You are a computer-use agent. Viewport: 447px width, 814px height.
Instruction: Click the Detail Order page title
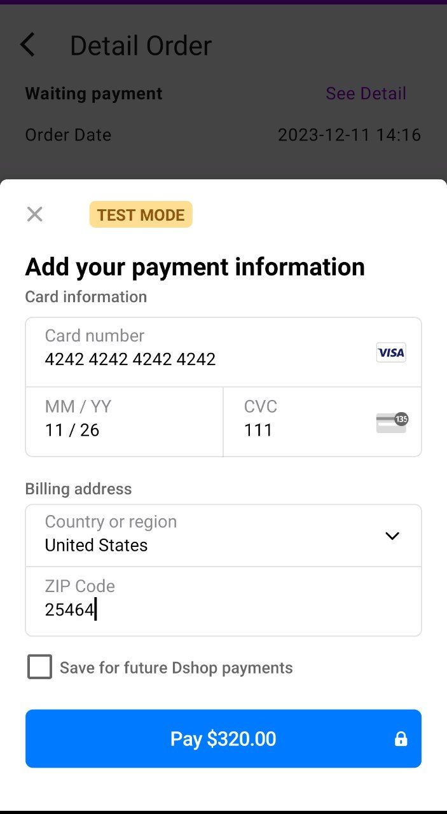(141, 46)
